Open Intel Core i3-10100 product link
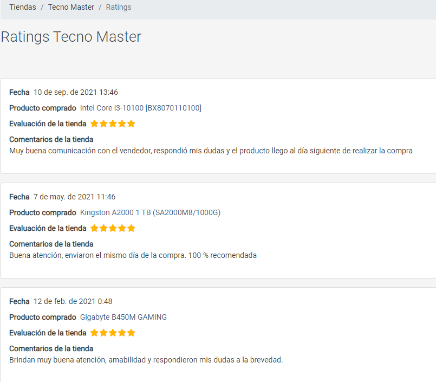This screenshot has width=436, height=382. [x=141, y=108]
